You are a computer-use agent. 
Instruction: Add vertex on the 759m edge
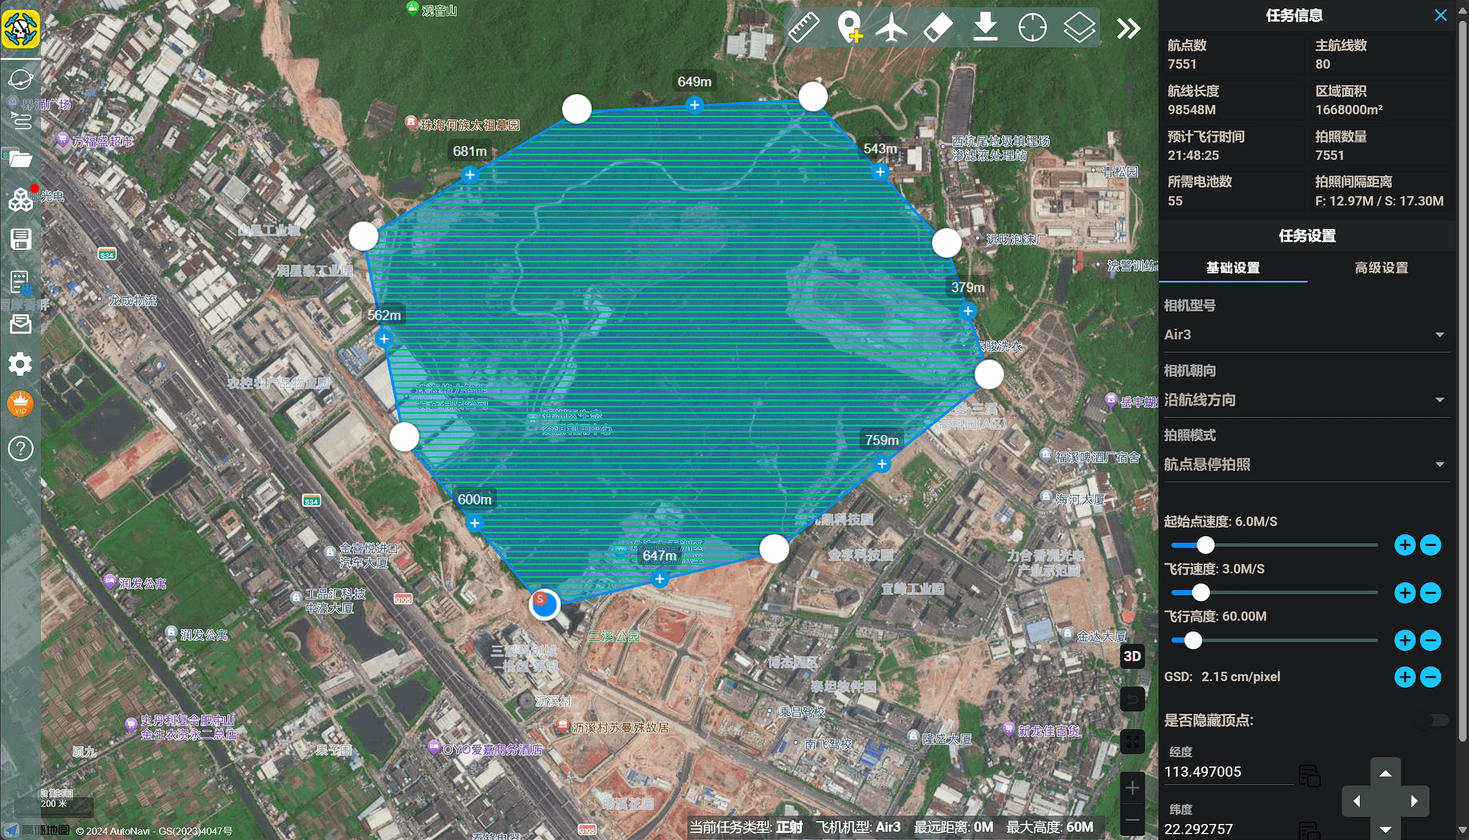pyautogui.click(x=882, y=464)
